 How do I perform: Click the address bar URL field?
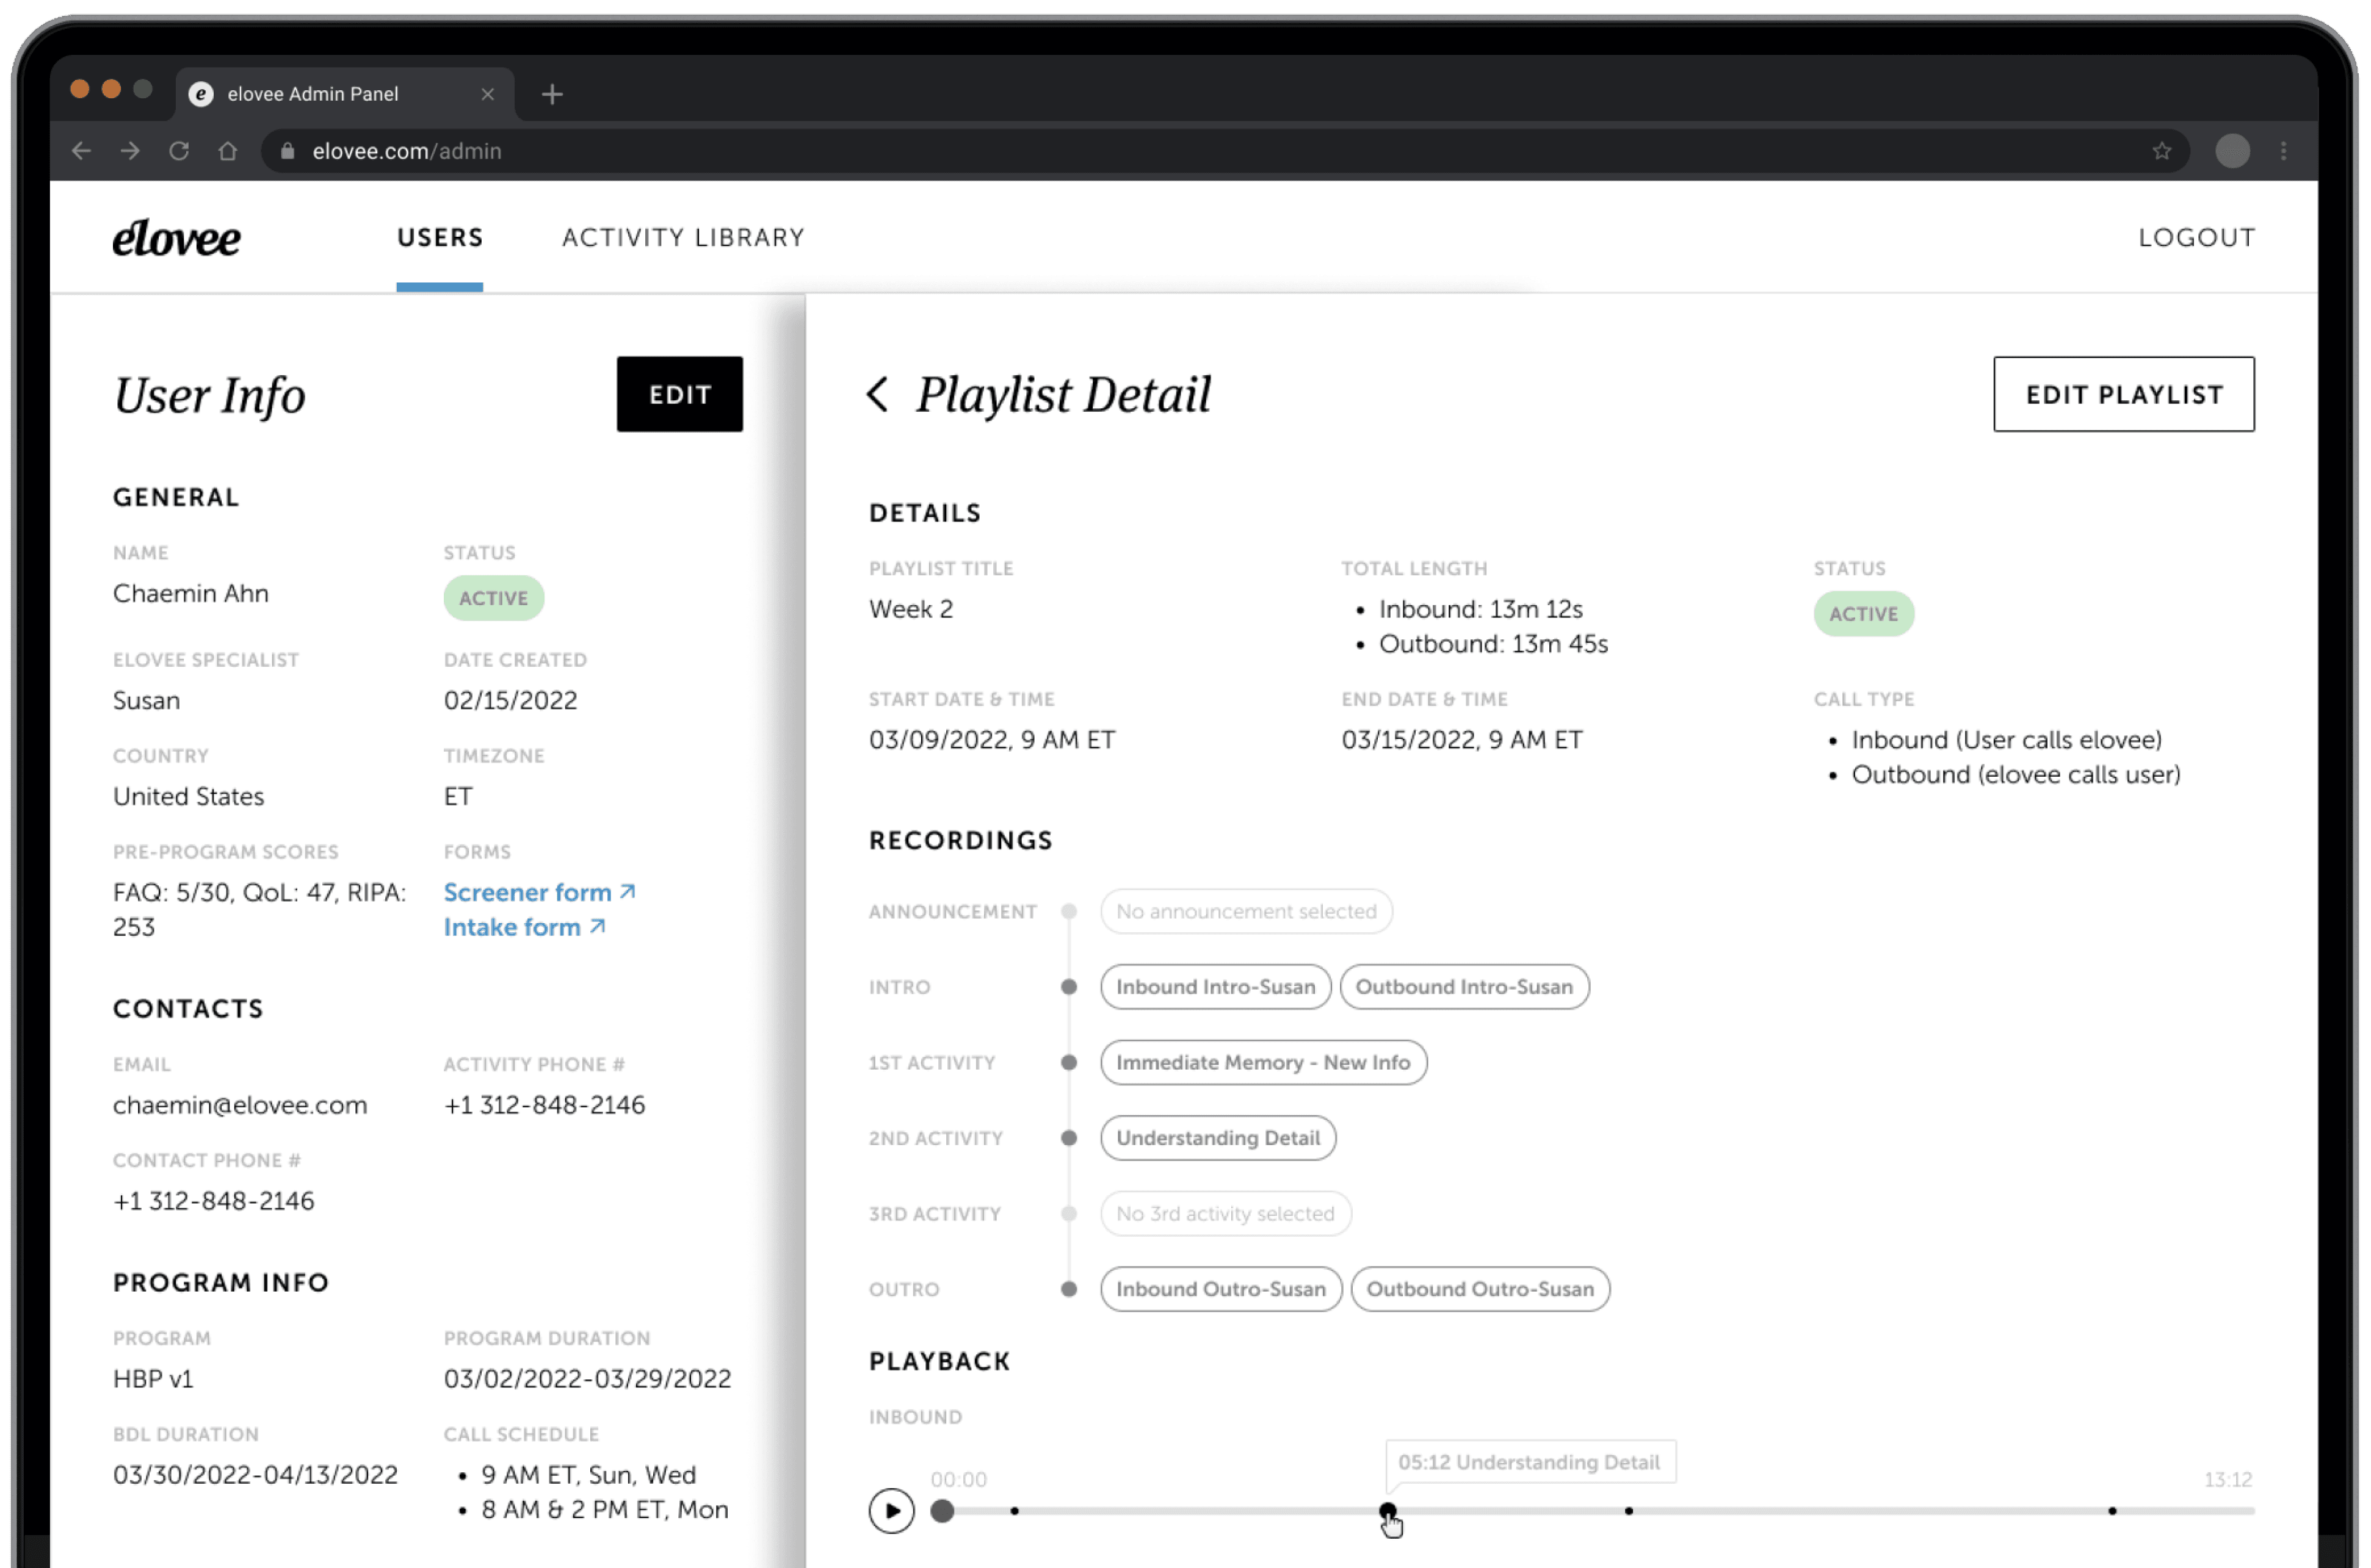pos(1226,151)
